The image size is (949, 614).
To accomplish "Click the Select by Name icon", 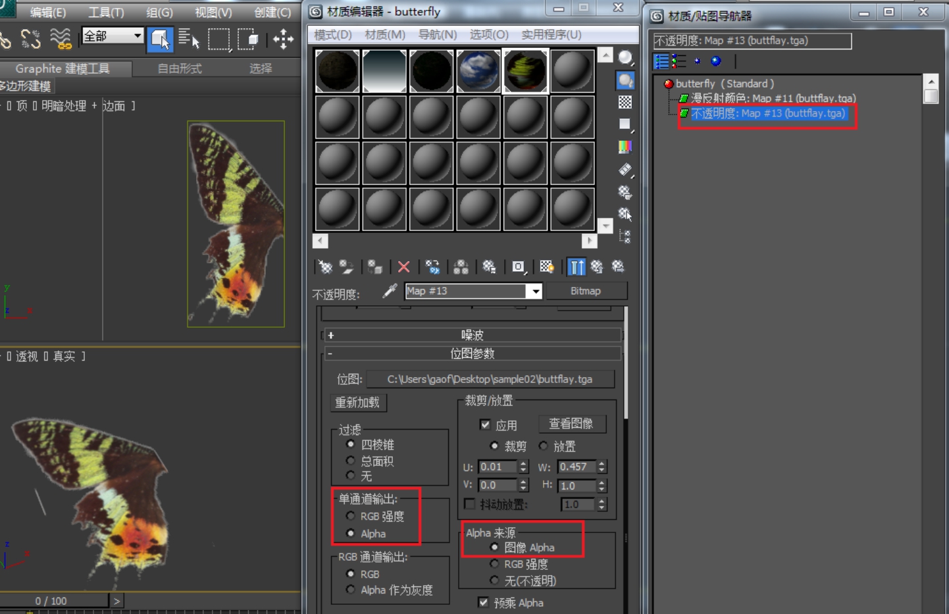I will 189,39.
